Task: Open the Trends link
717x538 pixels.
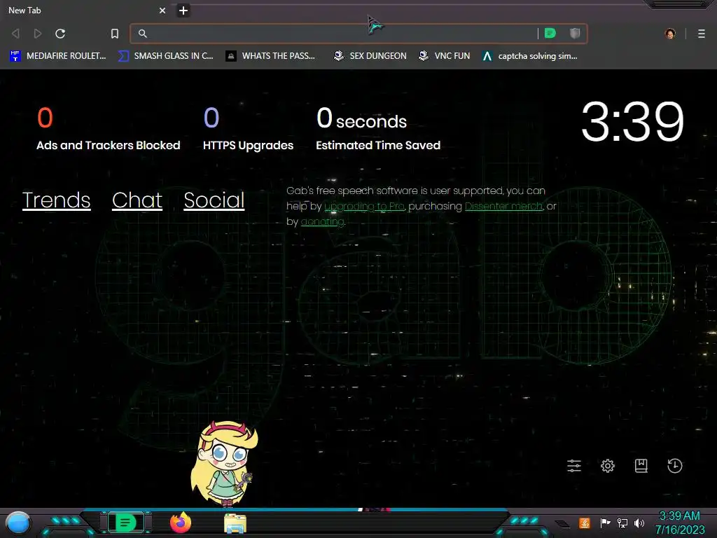Action: tap(56, 200)
